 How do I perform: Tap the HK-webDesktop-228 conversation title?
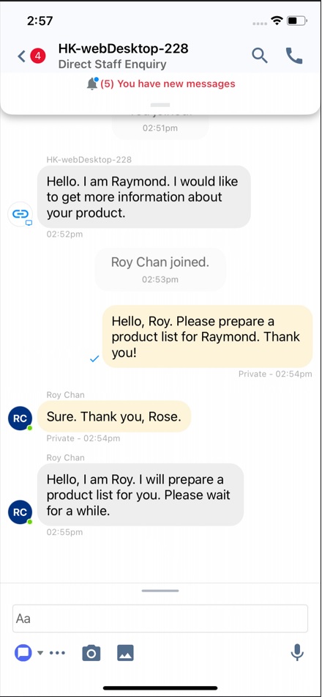pos(124,48)
